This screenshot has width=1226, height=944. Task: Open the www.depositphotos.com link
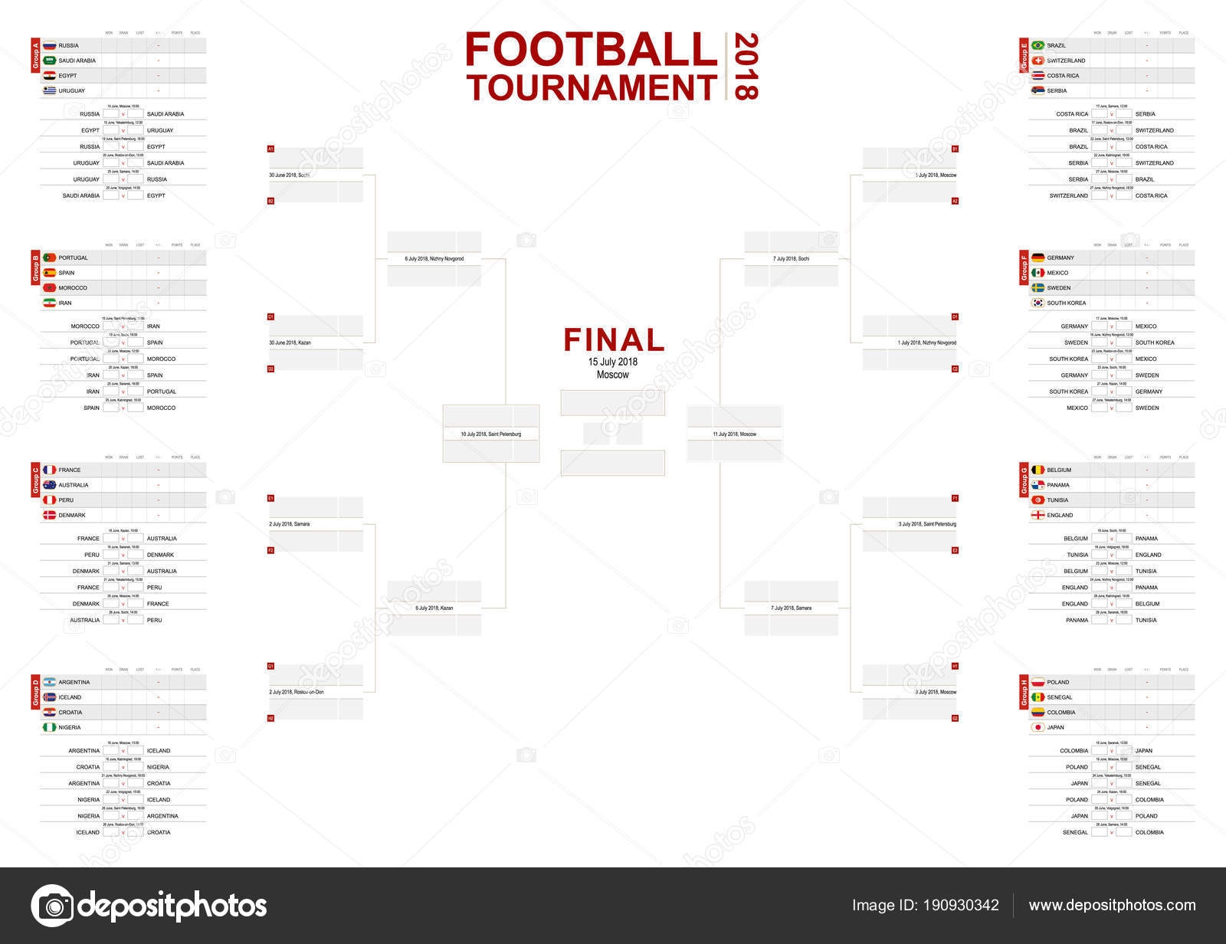click(1112, 905)
